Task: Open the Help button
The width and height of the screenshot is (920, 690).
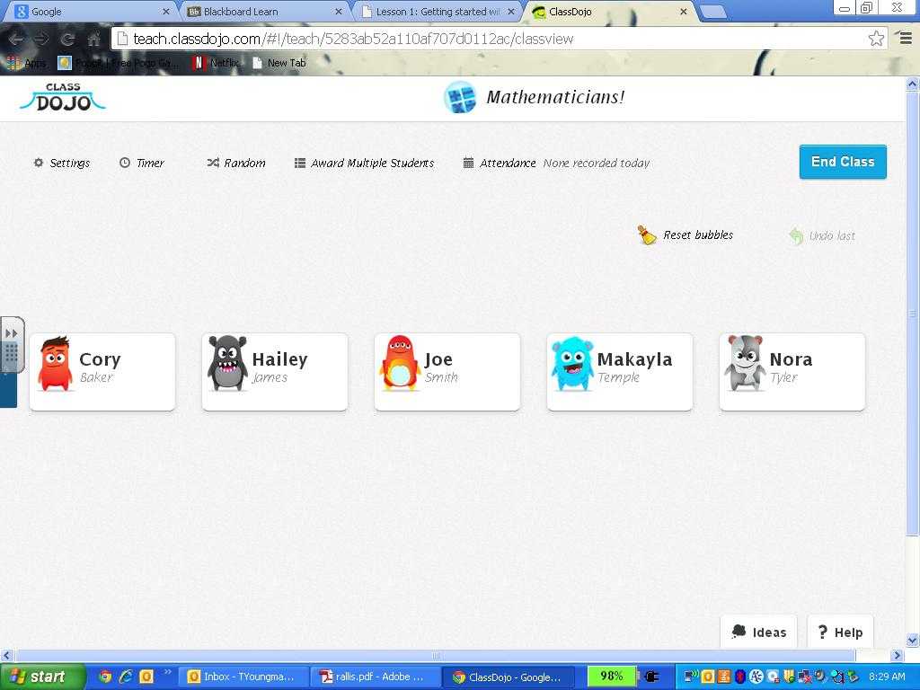Action: (x=840, y=632)
